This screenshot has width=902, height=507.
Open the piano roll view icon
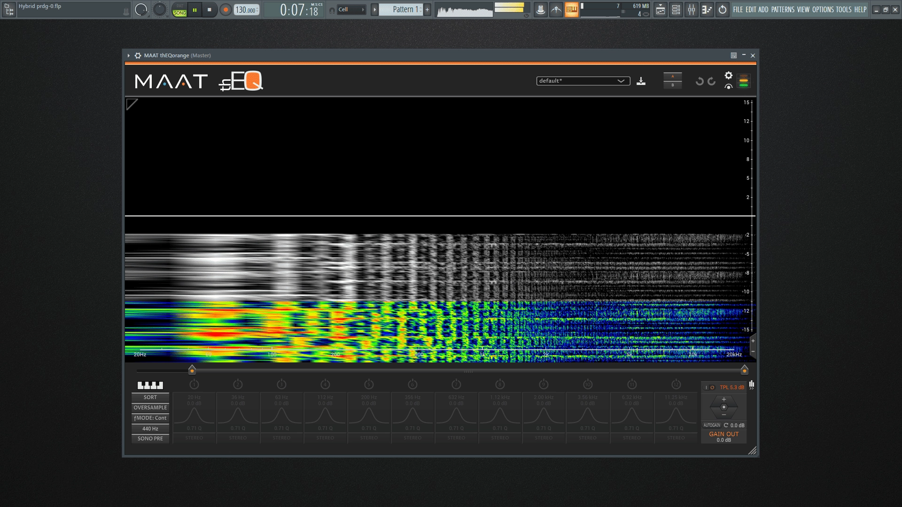point(707,9)
